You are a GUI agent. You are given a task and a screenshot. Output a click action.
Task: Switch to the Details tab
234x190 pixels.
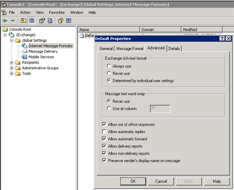point(174,48)
